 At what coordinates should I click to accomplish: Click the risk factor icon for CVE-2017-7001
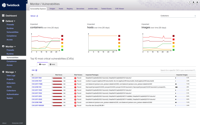click(x=75, y=78)
